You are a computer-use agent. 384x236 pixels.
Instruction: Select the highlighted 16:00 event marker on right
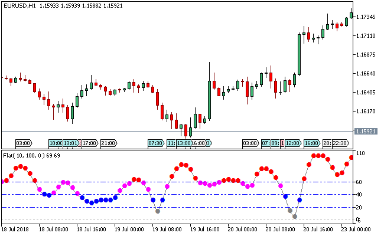click(311, 143)
